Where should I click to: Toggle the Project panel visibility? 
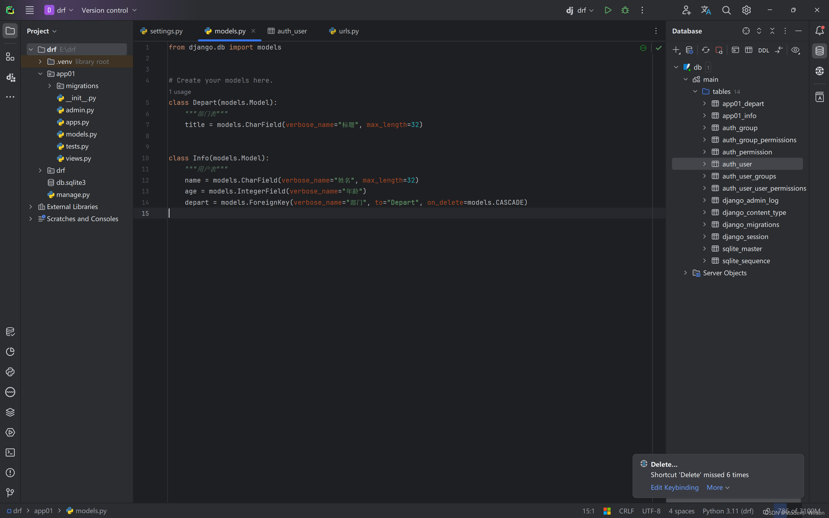pos(10,31)
